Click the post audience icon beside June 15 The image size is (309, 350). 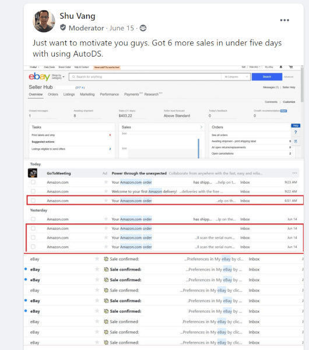click(x=143, y=28)
